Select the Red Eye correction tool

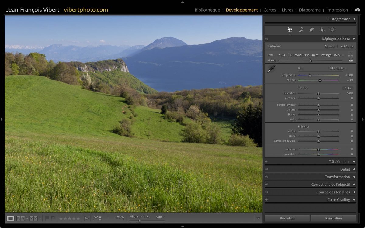322,29
